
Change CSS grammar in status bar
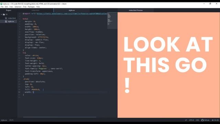(197, 120)
